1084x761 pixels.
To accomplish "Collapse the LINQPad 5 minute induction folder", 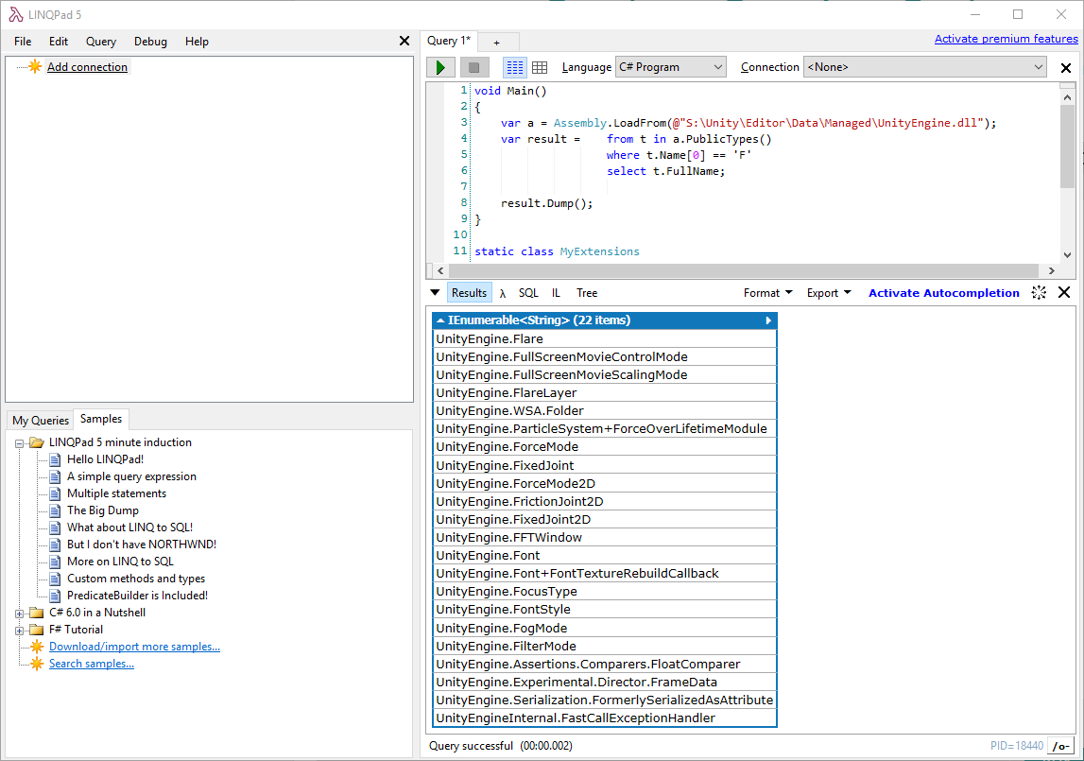I will [20, 441].
